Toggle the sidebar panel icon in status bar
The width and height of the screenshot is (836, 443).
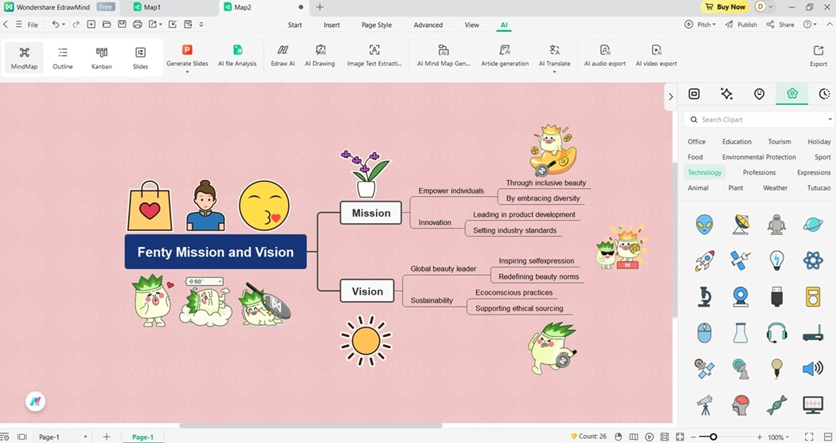pyautogui.click(x=828, y=437)
